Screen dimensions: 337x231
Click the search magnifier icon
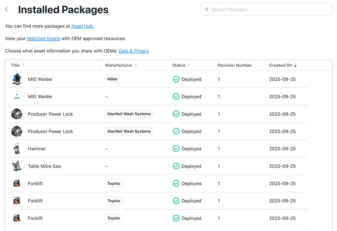207,10
